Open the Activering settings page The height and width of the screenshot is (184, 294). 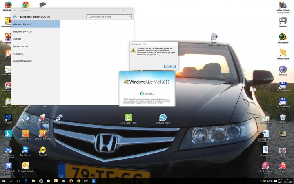point(18,53)
